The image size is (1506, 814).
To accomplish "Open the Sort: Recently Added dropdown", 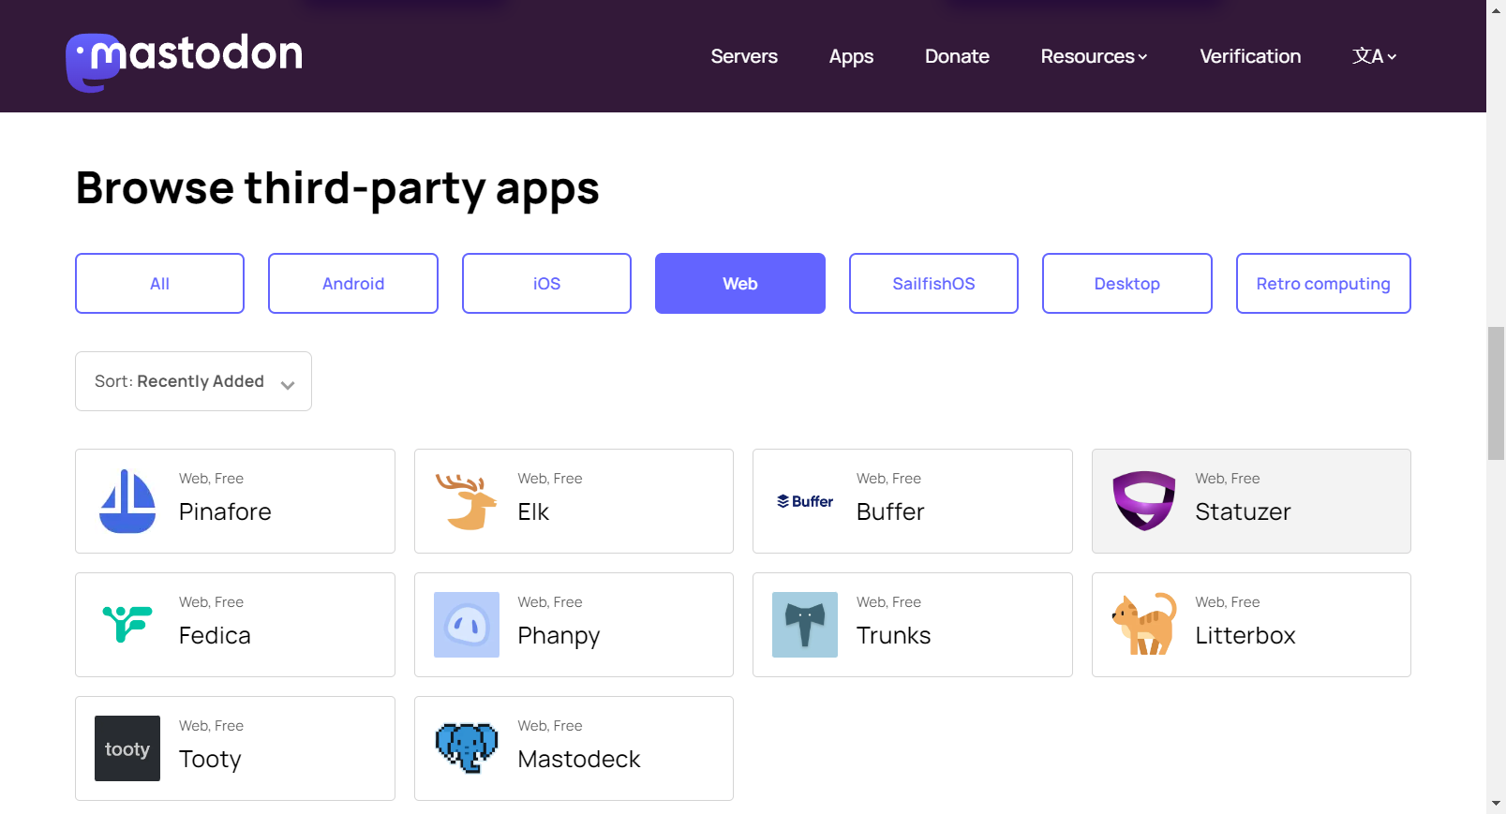I will click(x=193, y=381).
